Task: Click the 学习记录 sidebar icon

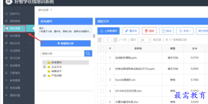Action: (x=6, y=58)
